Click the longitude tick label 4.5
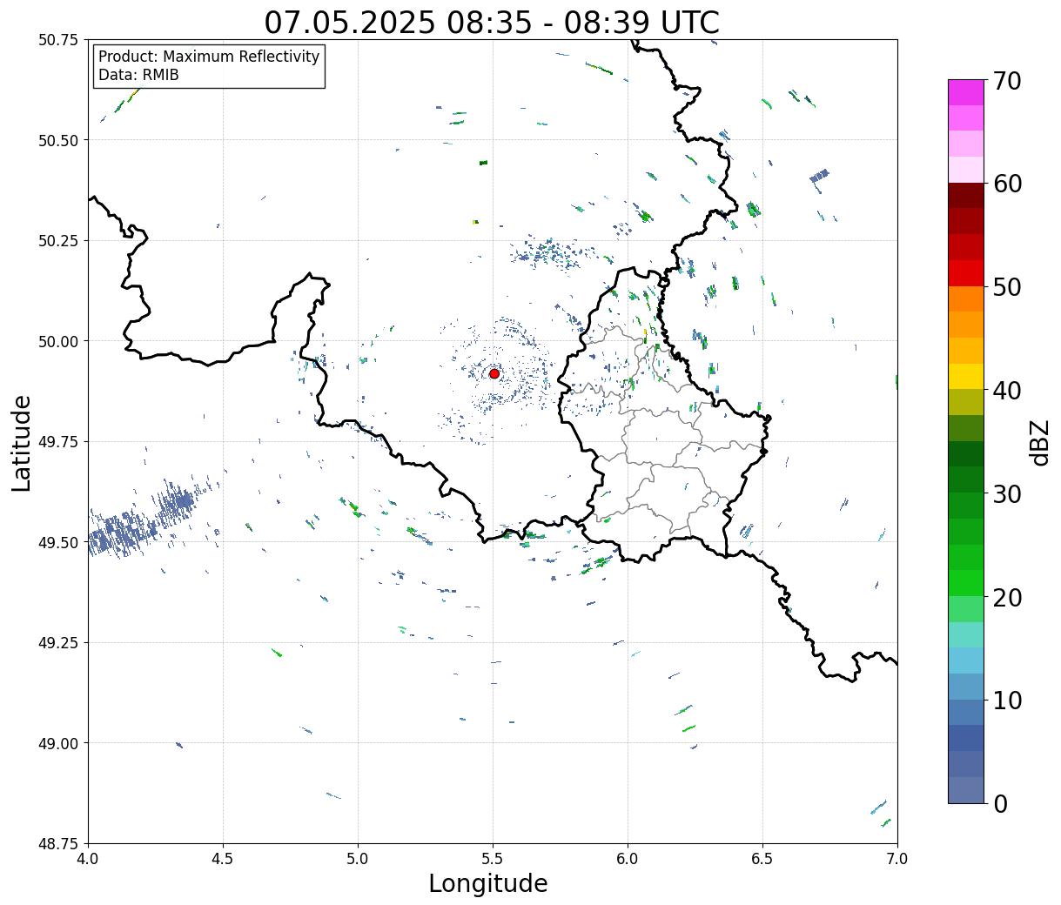 point(223,858)
